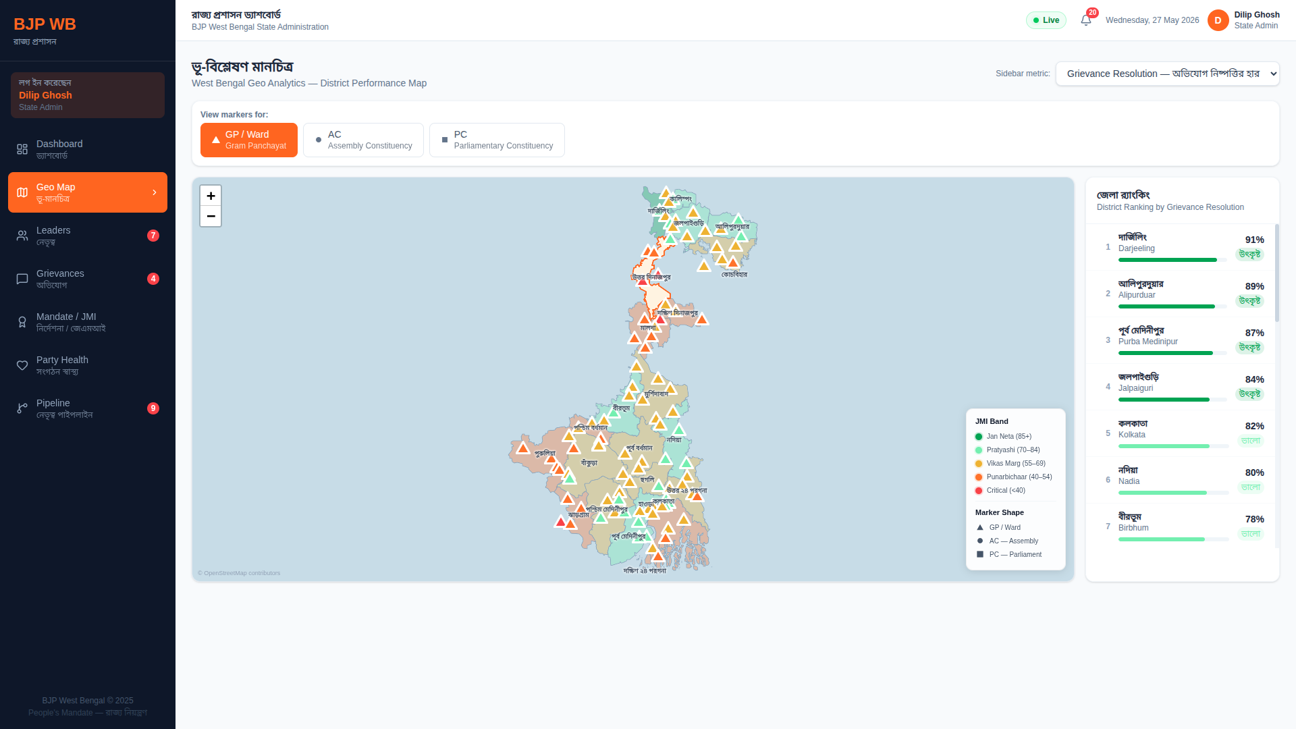Open the Mandate / JMI section
1296x729 pixels.
[x=88, y=322]
